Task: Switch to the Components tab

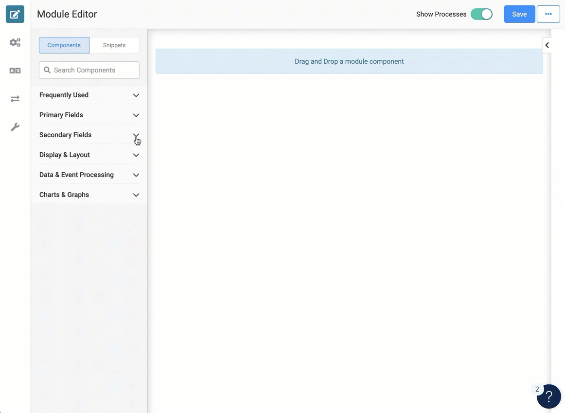Action: pyautogui.click(x=64, y=45)
